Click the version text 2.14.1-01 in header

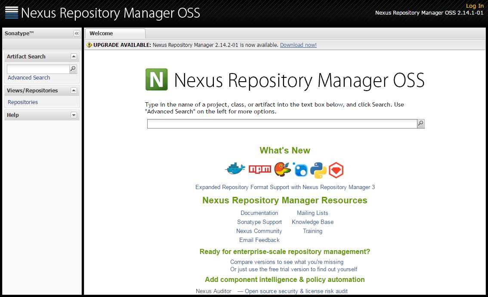coord(470,13)
